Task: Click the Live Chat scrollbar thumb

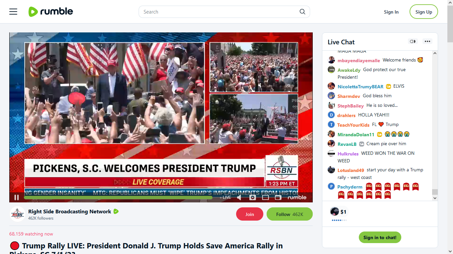Action: tap(435, 192)
